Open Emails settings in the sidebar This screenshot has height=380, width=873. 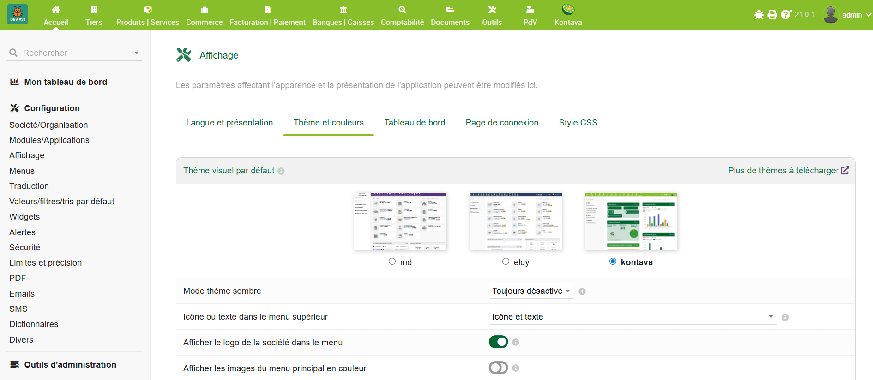(x=22, y=294)
